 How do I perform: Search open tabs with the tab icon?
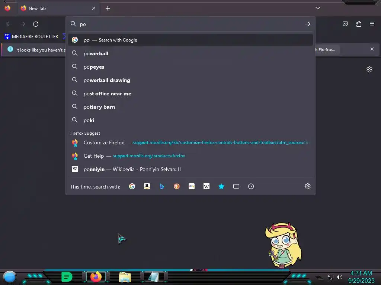(236, 186)
